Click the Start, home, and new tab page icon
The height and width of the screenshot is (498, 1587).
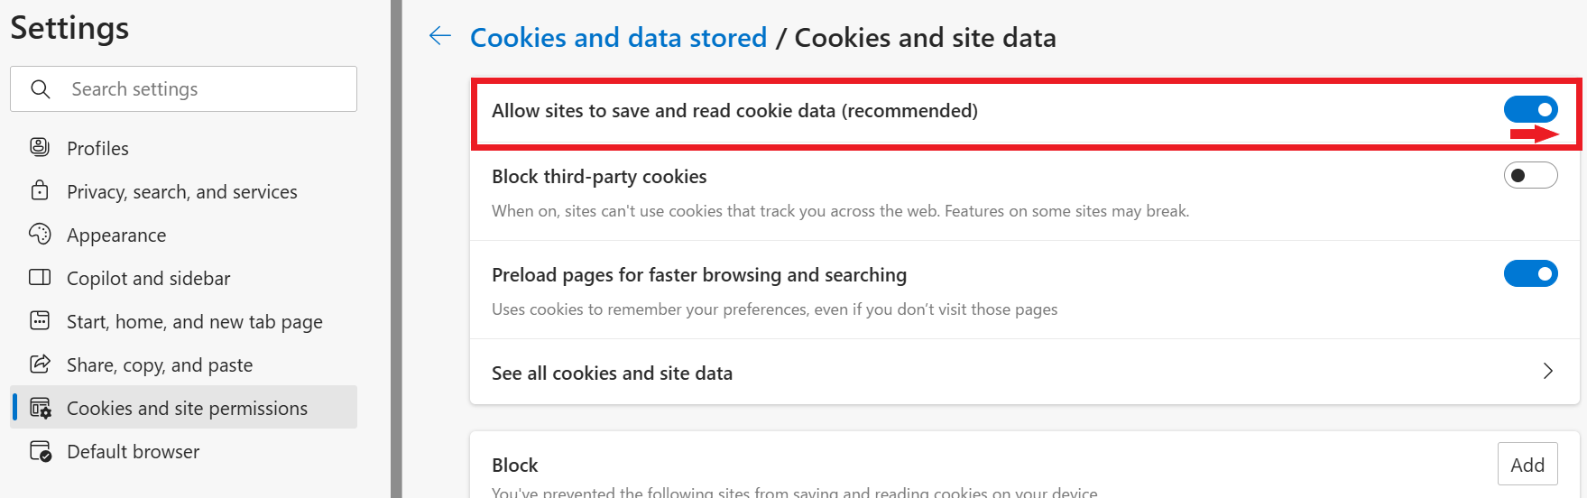click(x=40, y=320)
